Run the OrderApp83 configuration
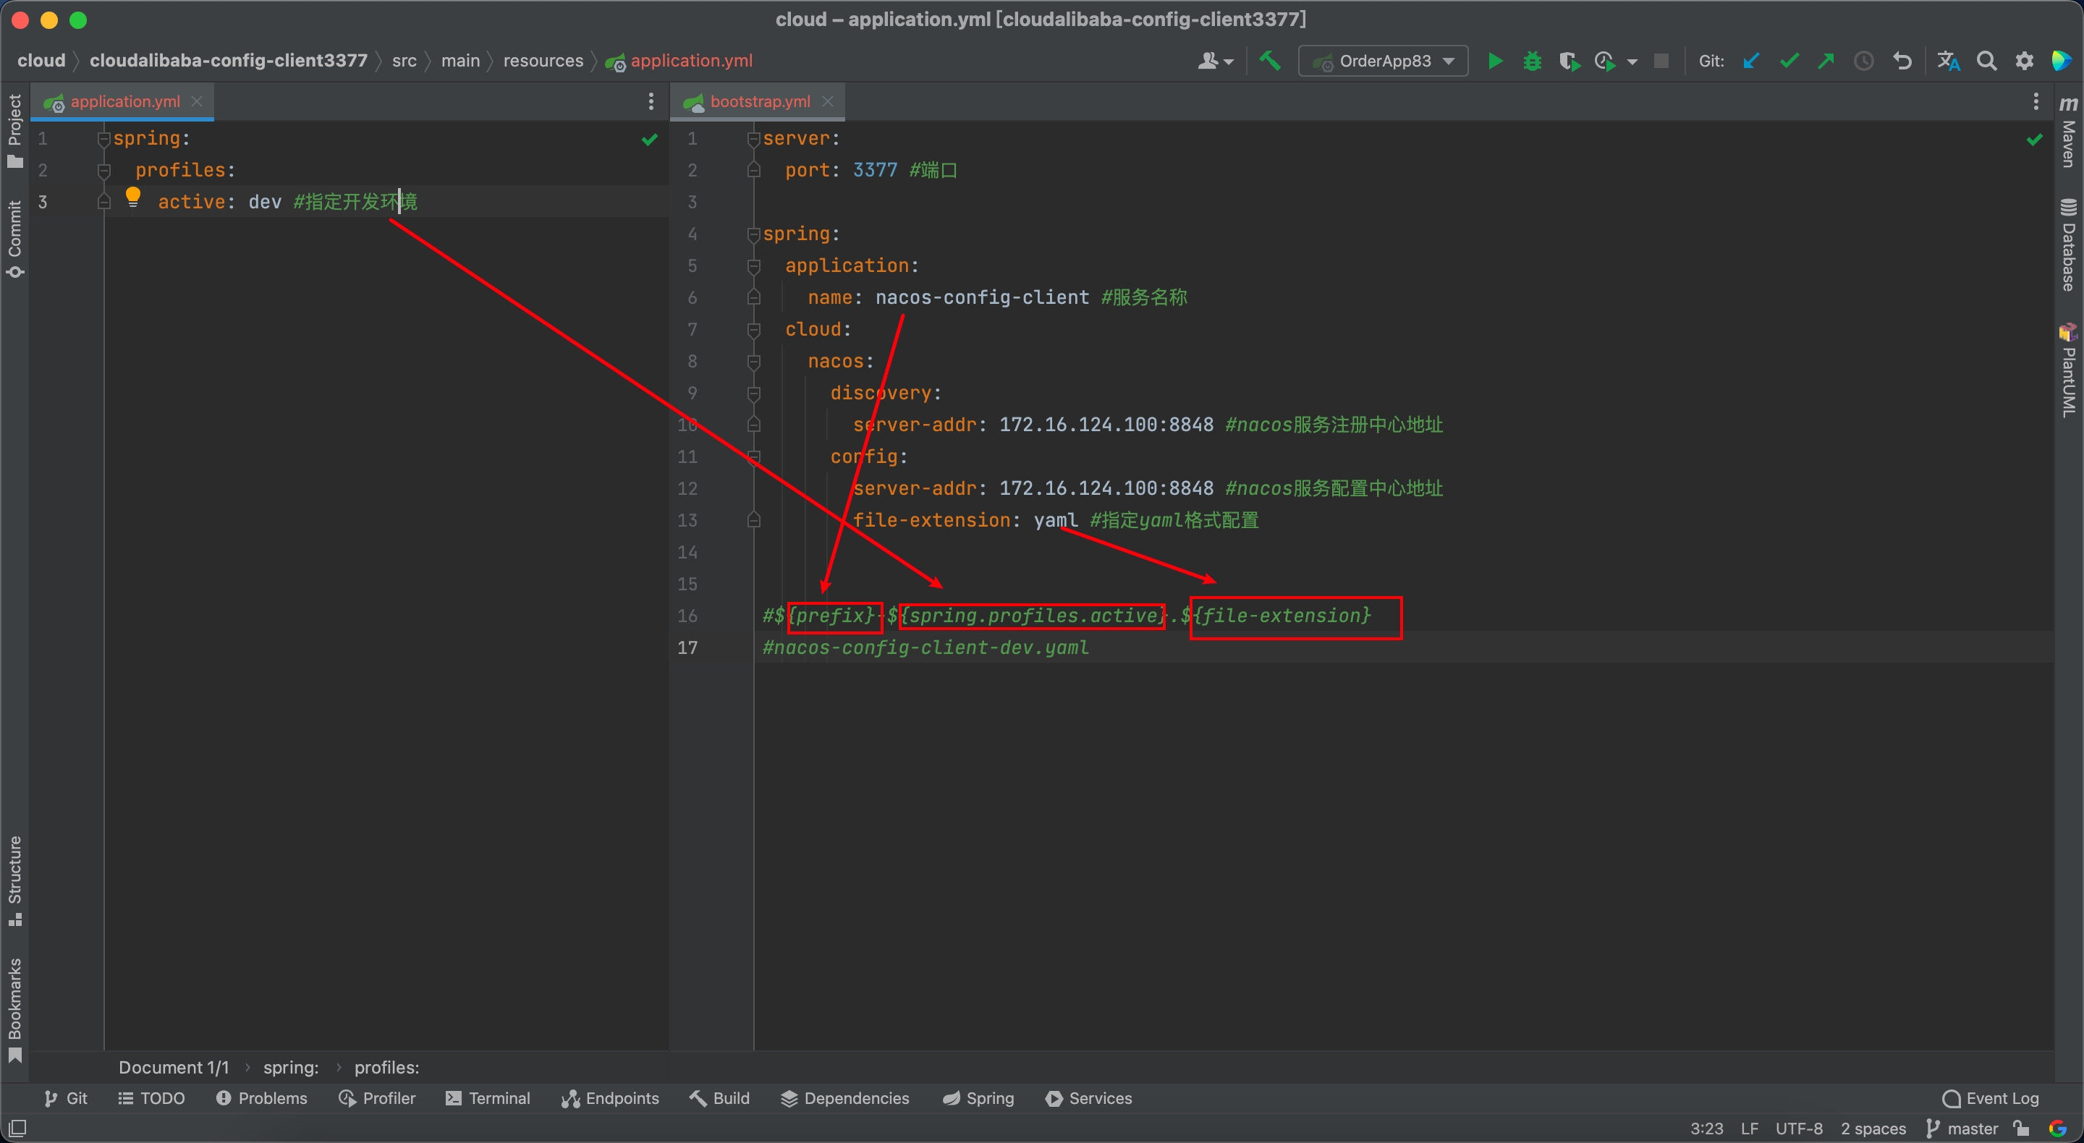 [1495, 61]
